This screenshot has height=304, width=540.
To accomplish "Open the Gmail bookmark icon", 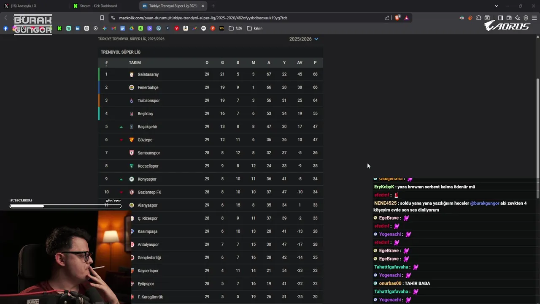I will tap(113, 28).
